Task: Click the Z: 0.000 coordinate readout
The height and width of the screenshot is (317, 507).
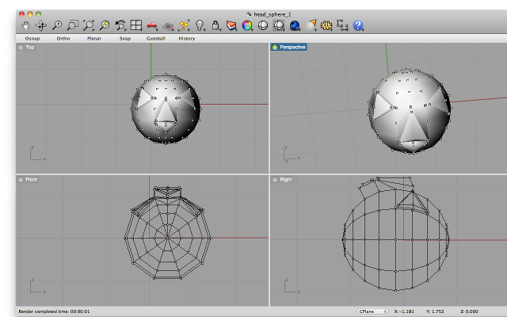Action: [469, 311]
